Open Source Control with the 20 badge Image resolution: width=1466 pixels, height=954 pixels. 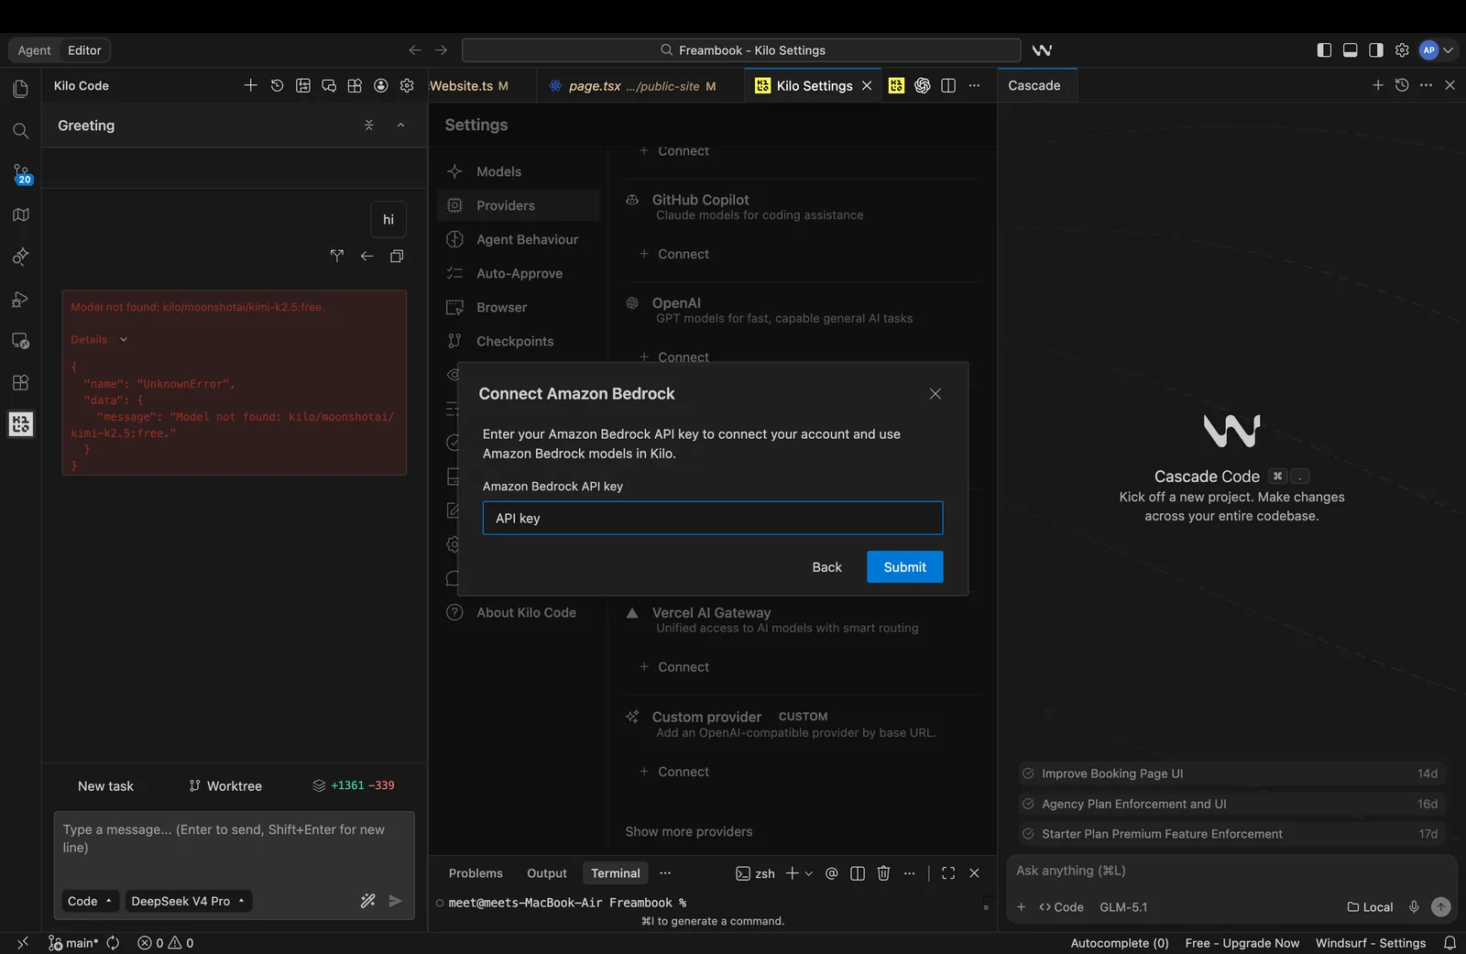pyautogui.click(x=21, y=173)
